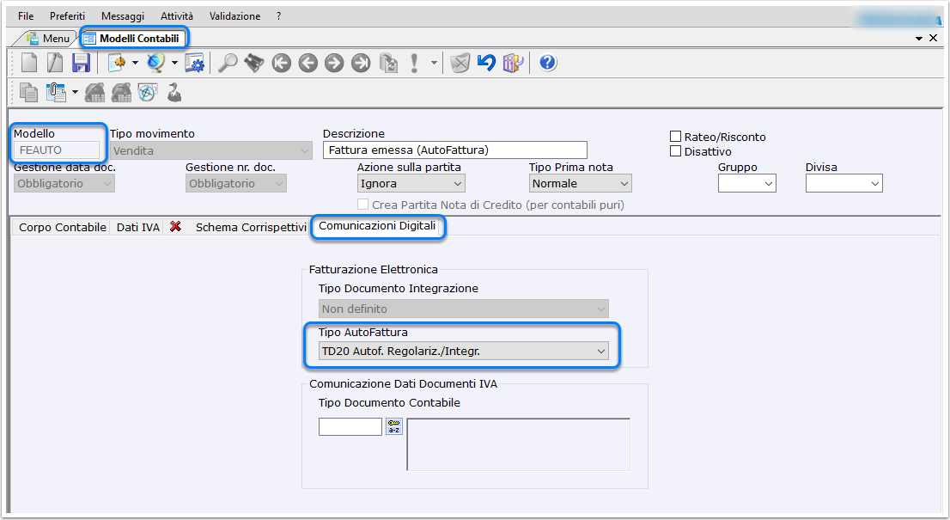Select the Modelli Contabili tab
The image size is (950, 520).
point(132,38)
